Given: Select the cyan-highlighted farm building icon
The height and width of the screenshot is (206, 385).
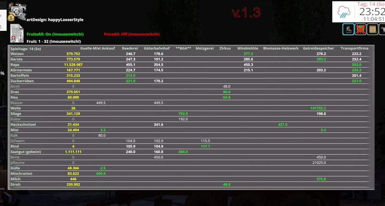Looking at the screenshot, I should click(348, 29).
